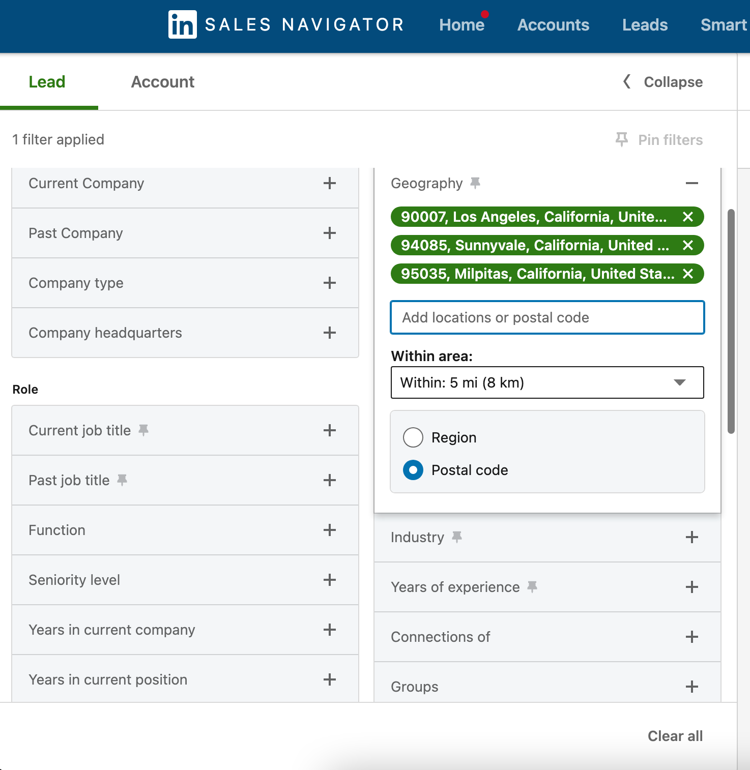This screenshot has height=770, width=750.
Task: Click the pin icon beside Past job title
Action: [x=122, y=480]
